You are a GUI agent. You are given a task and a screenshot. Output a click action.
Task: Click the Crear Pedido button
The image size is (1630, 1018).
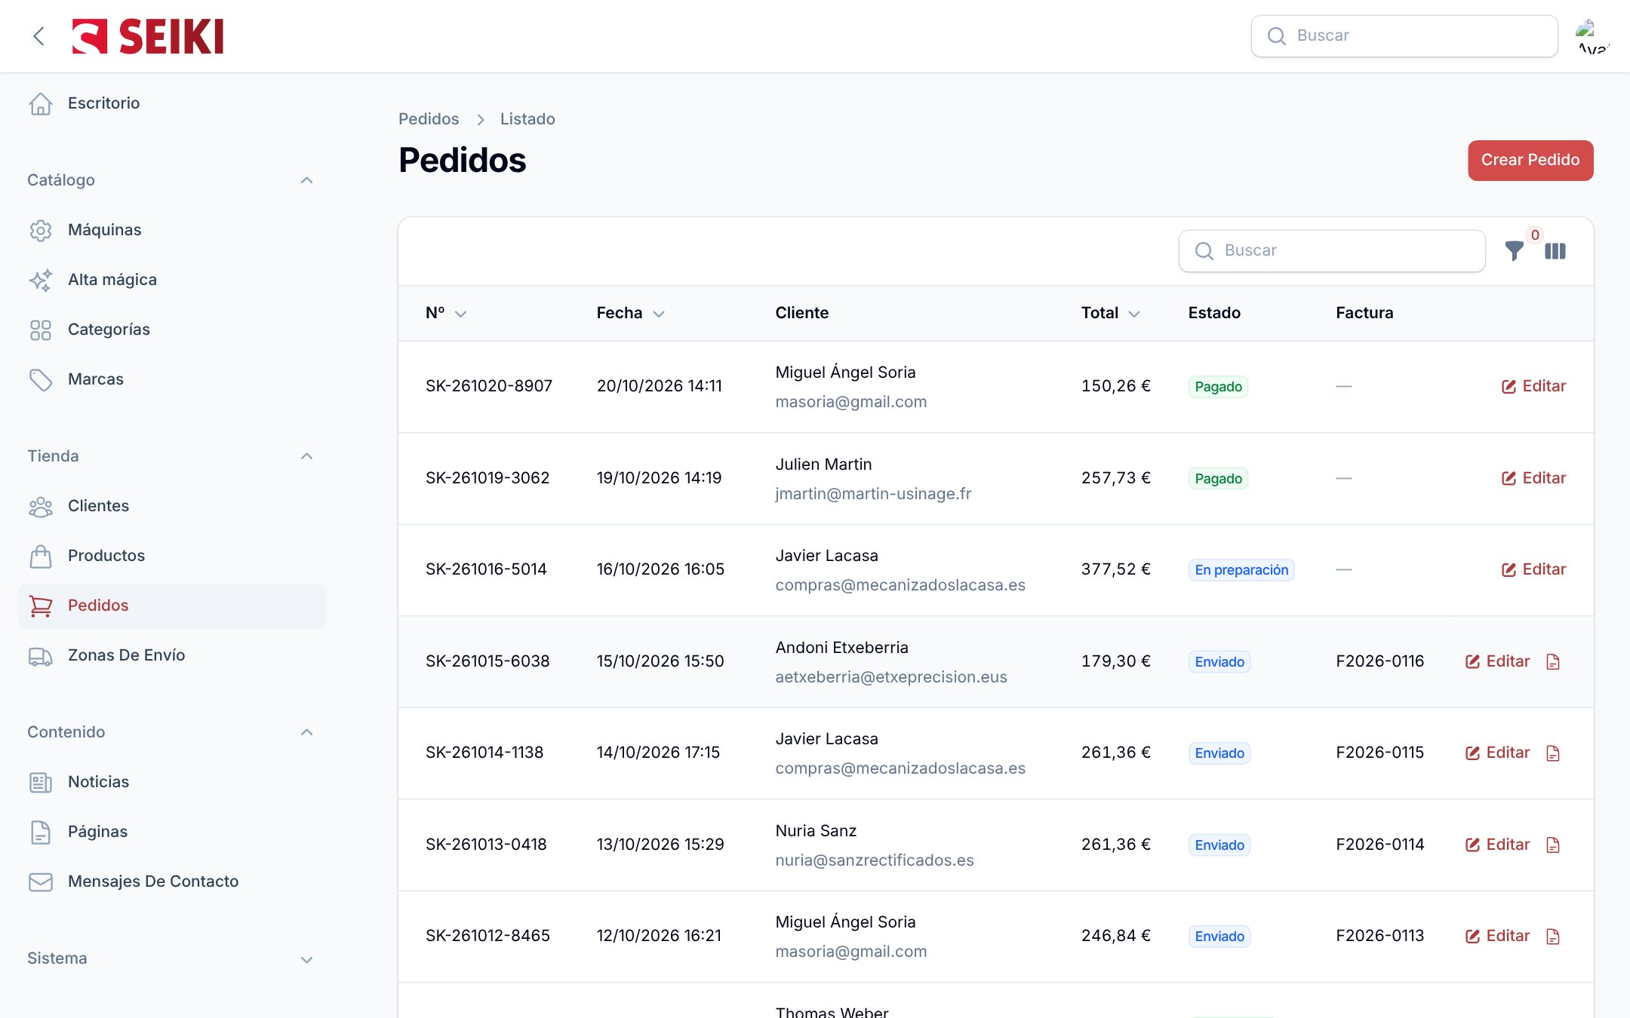pos(1530,160)
